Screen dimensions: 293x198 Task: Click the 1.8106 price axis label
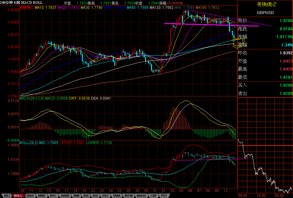coord(13,47)
